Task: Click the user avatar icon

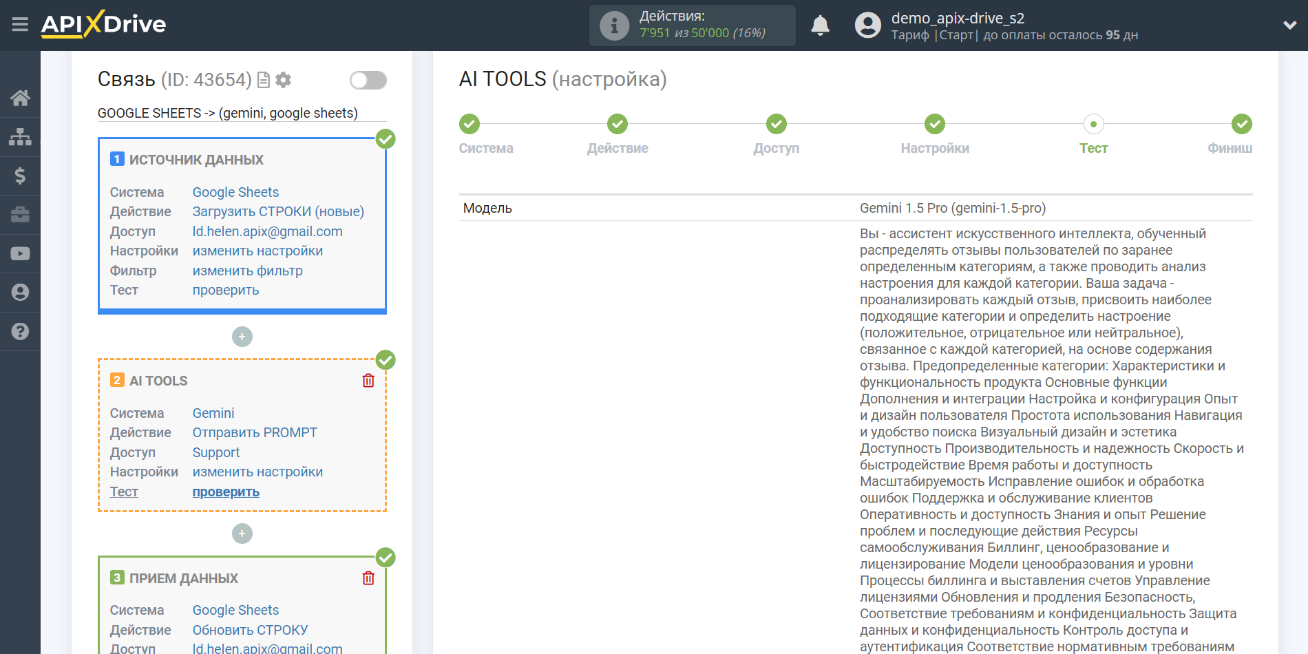Action: pyautogui.click(x=867, y=25)
